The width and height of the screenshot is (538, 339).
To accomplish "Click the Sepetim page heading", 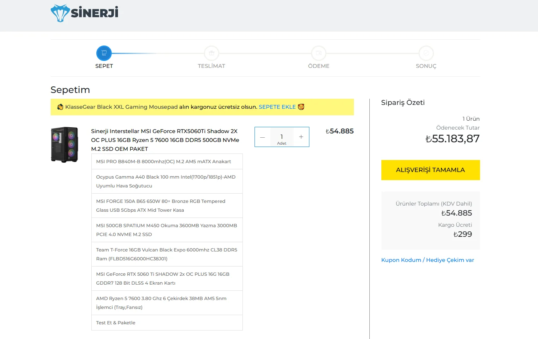I will pyautogui.click(x=70, y=90).
